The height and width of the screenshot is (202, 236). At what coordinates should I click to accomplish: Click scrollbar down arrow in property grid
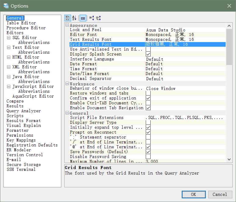point(229,159)
